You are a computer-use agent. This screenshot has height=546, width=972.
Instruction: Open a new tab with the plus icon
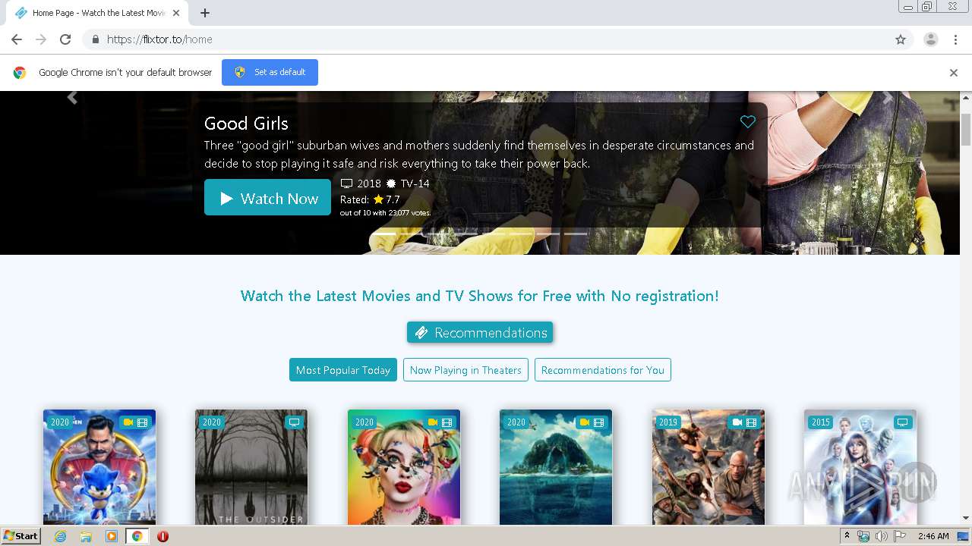[205, 13]
